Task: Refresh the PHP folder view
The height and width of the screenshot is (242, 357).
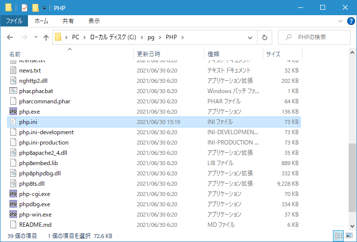Action: coord(265,37)
